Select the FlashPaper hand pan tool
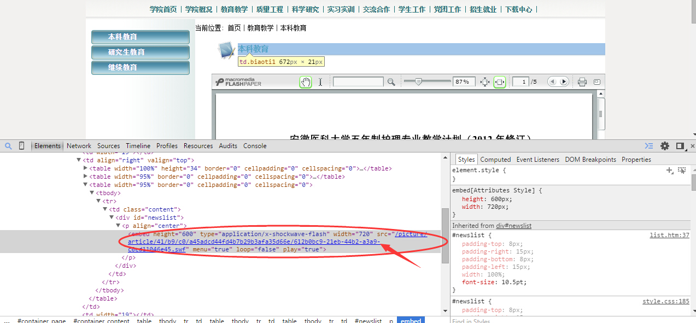 [306, 82]
